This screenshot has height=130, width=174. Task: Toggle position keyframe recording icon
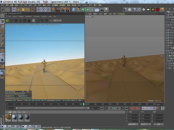pos(144,108)
